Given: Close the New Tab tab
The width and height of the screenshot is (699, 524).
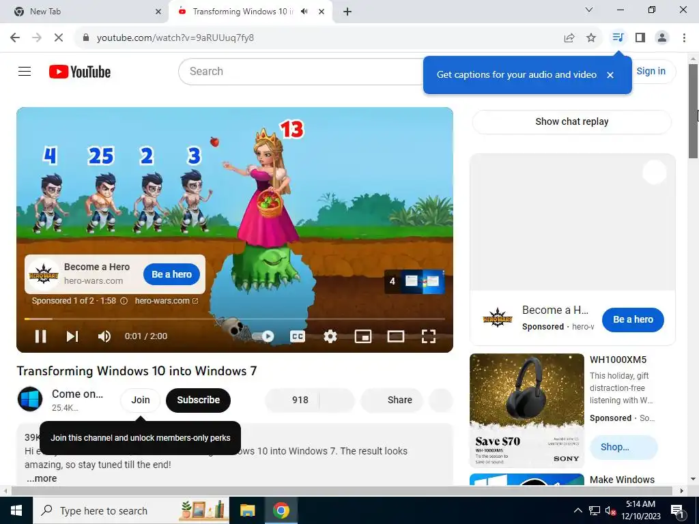Looking at the screenshot, I should [x=158, y=12].
